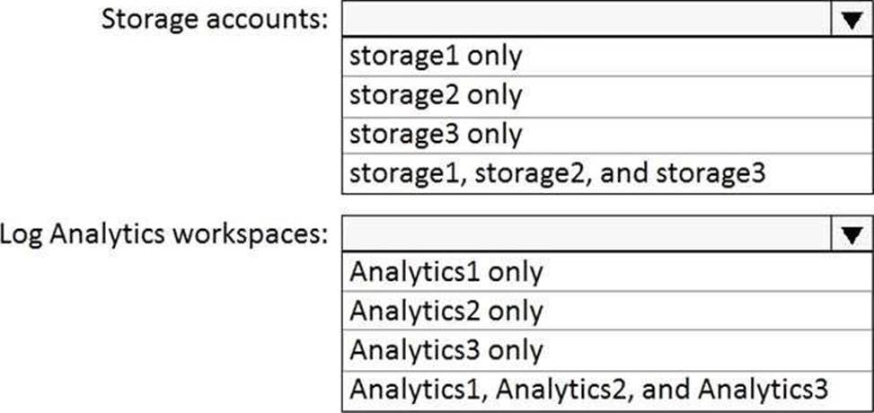This screenshot has height=413, width=874.
Task: Choose all three storage accounts
Action: (x=557, y=171)
